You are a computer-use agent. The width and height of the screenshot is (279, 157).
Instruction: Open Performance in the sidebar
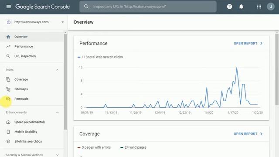32,47
